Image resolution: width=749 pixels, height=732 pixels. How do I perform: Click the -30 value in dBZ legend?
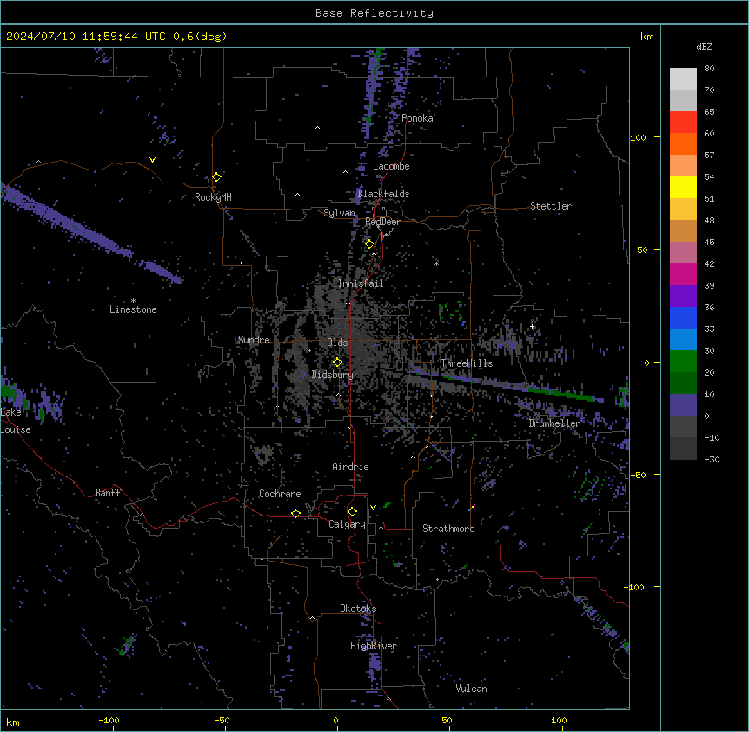(x=712, y=460)
